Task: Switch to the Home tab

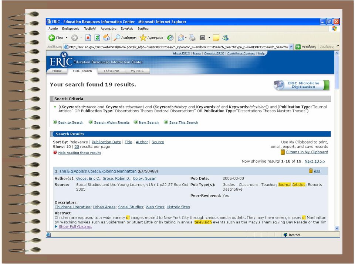Action: [x=57, y=71]
